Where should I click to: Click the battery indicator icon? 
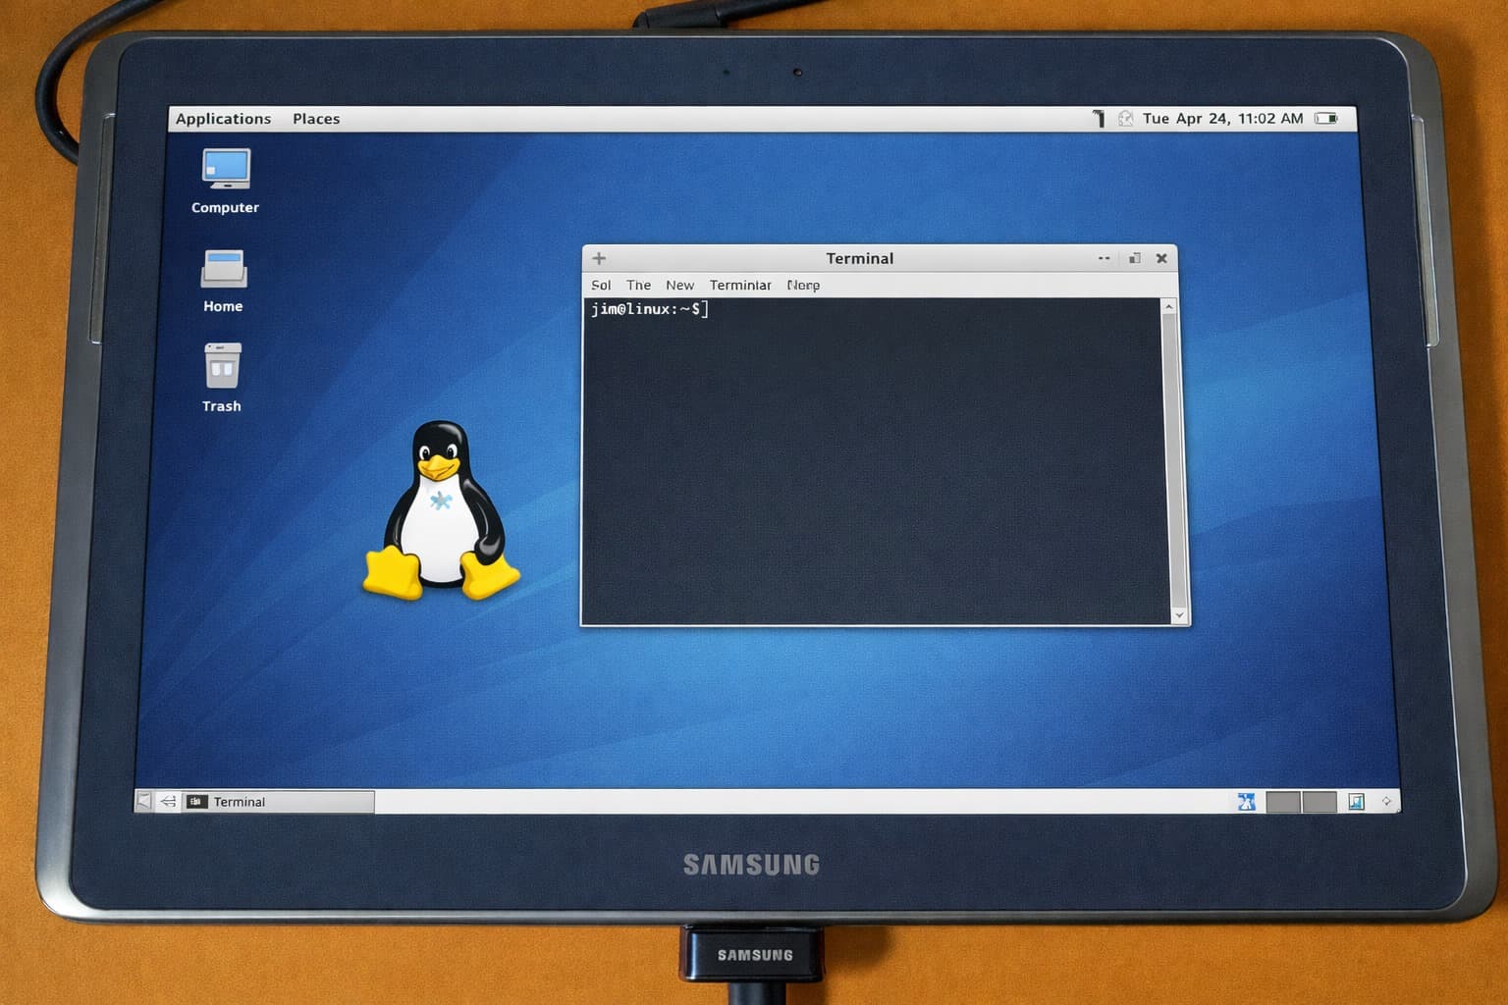[x=1326, y=119]
